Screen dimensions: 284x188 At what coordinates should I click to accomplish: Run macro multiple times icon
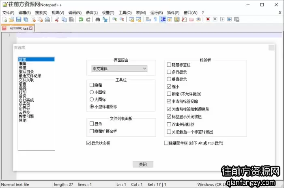(230, 19)
